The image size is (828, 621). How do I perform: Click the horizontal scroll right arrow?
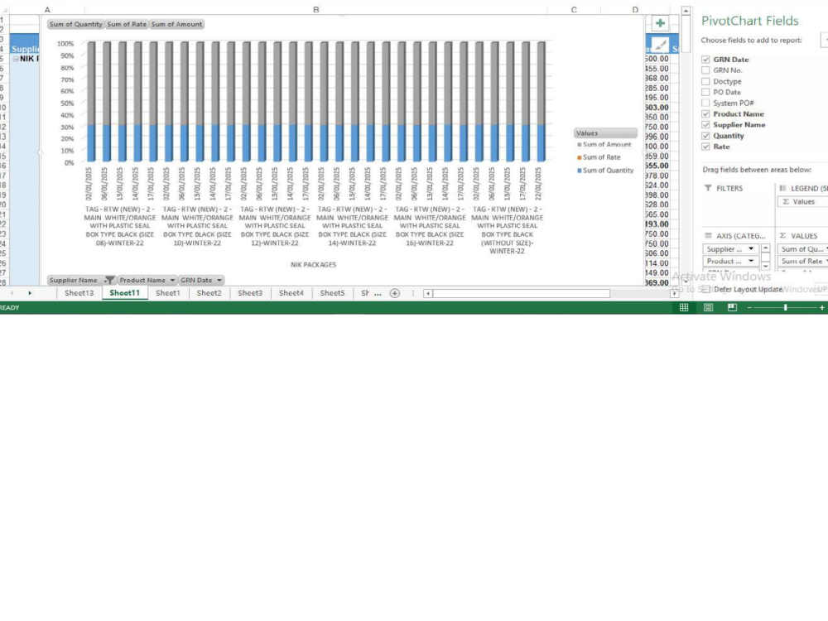[674, 294]
